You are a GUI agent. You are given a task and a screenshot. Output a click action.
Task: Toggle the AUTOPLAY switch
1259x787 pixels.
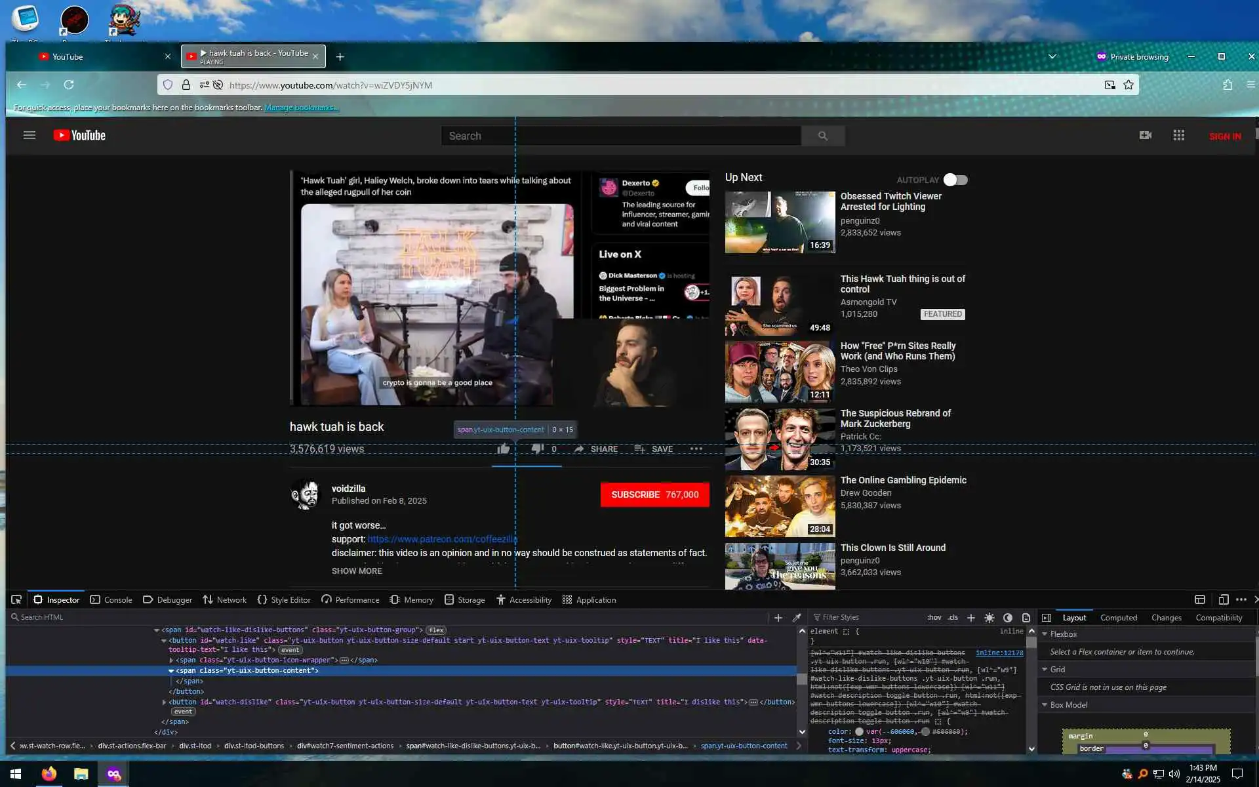click(955, 180)
